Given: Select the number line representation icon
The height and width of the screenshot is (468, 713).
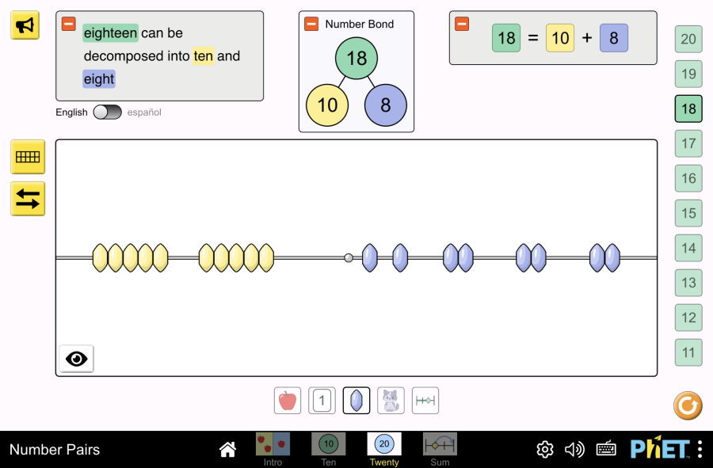Looking at the screenshot, I should point(425,401).
